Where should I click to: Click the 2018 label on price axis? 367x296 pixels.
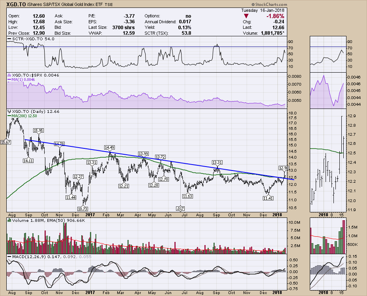[277, 215]
